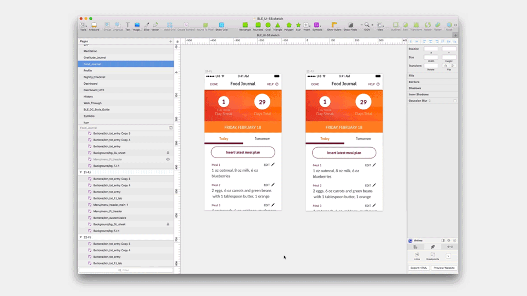Toggle visibility of Menu/menu_FJ_header layer

click(x=168, y=159)
